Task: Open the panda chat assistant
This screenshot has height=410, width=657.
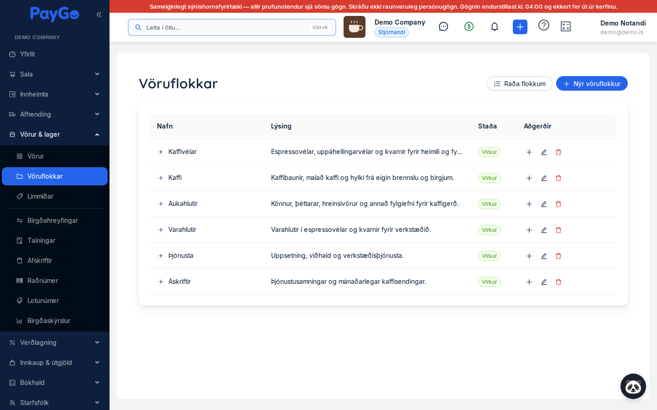Action: pyautogui.click(x=633, y=386)
